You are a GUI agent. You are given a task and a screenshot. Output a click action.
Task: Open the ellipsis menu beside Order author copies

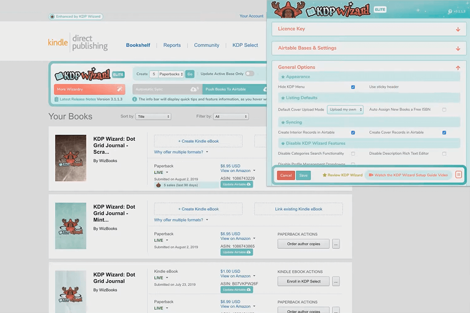click(336, 244)
